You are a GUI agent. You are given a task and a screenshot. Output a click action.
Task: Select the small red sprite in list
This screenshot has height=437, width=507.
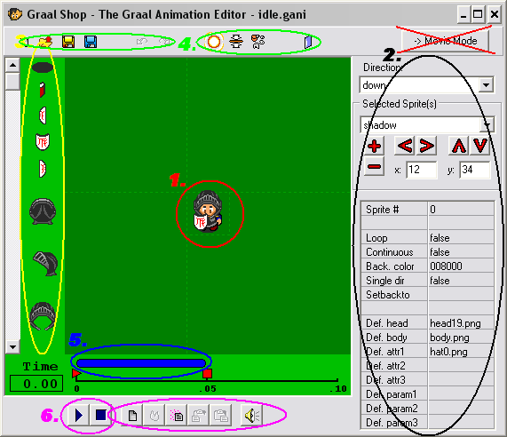click(43, 90)
